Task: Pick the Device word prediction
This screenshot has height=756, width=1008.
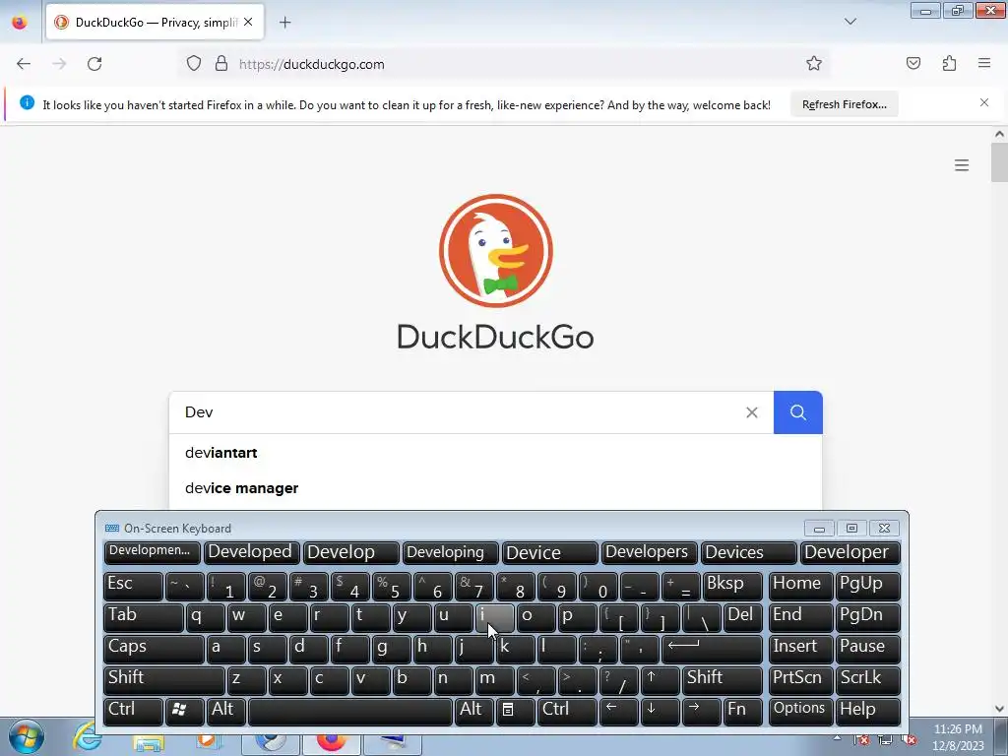Action: (549, 552)
